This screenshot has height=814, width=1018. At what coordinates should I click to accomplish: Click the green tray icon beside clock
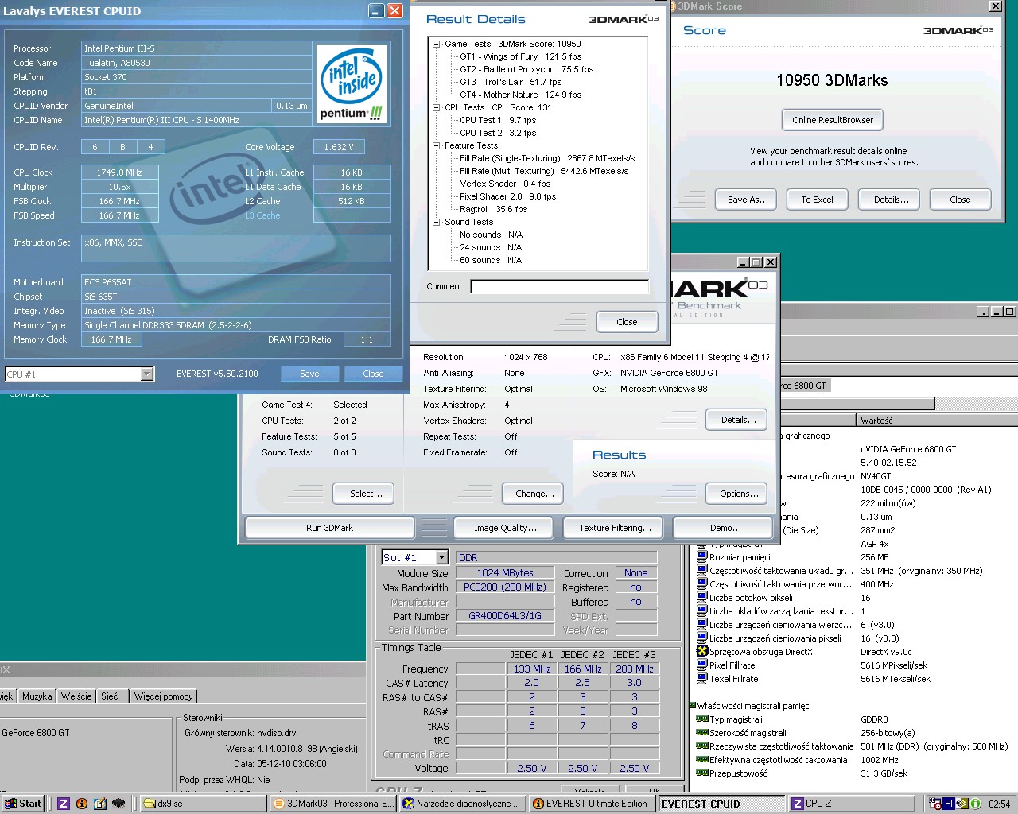pos(975,804)
